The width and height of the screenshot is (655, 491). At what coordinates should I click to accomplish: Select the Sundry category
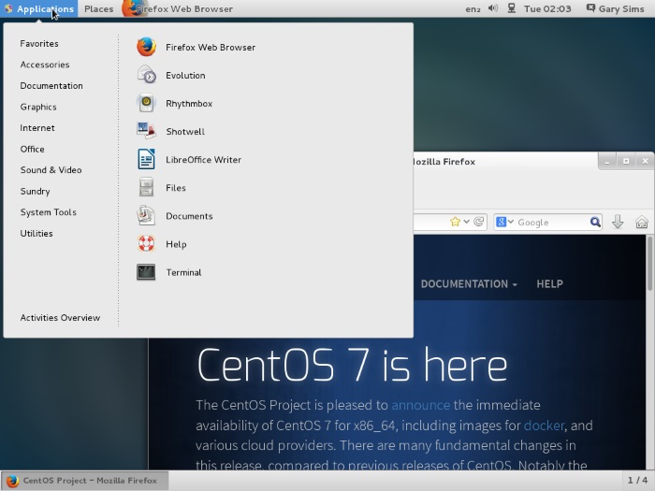pyautogui.click(x=36, y=191)
